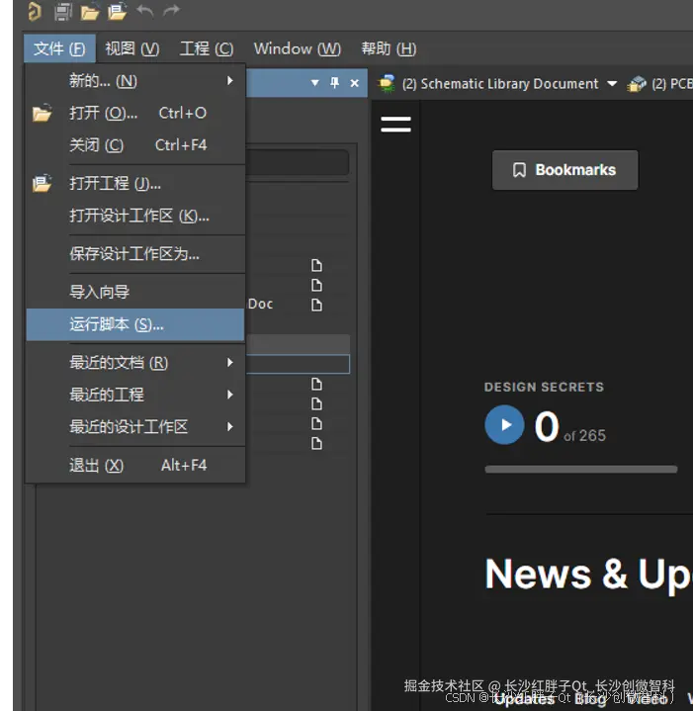The height and width of the screenshot is (711, 693).
Task: Choose 打开设计工作区 (K)... entry
Action: coord(135,216)
